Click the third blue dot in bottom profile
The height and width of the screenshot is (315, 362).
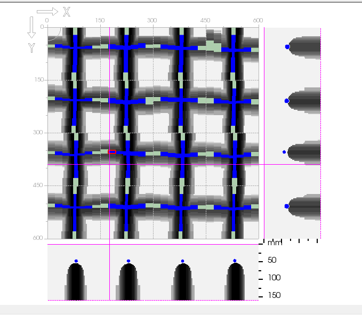click(x=182, y=261)
